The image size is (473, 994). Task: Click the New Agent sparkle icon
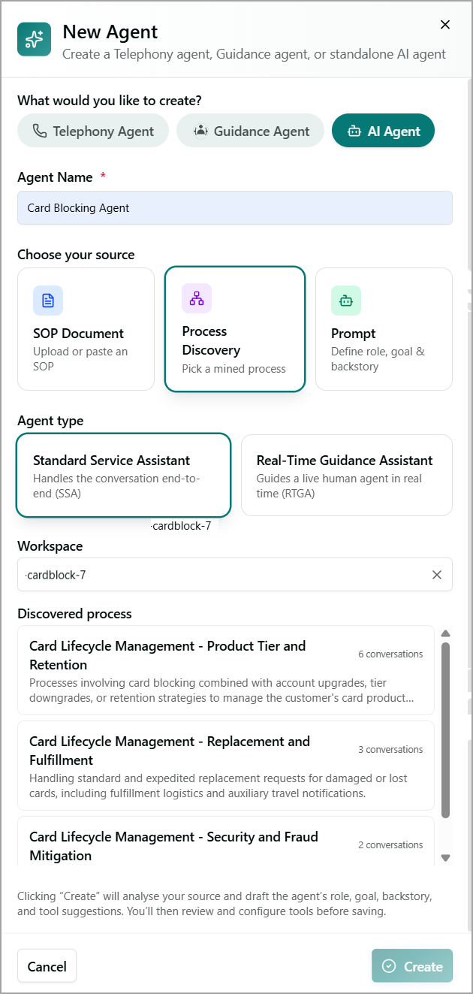(34, 39)
